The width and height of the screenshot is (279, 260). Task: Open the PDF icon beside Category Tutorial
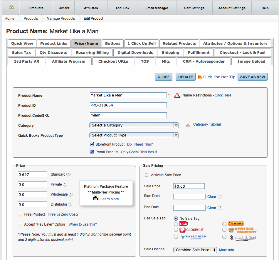coord(188,124)
